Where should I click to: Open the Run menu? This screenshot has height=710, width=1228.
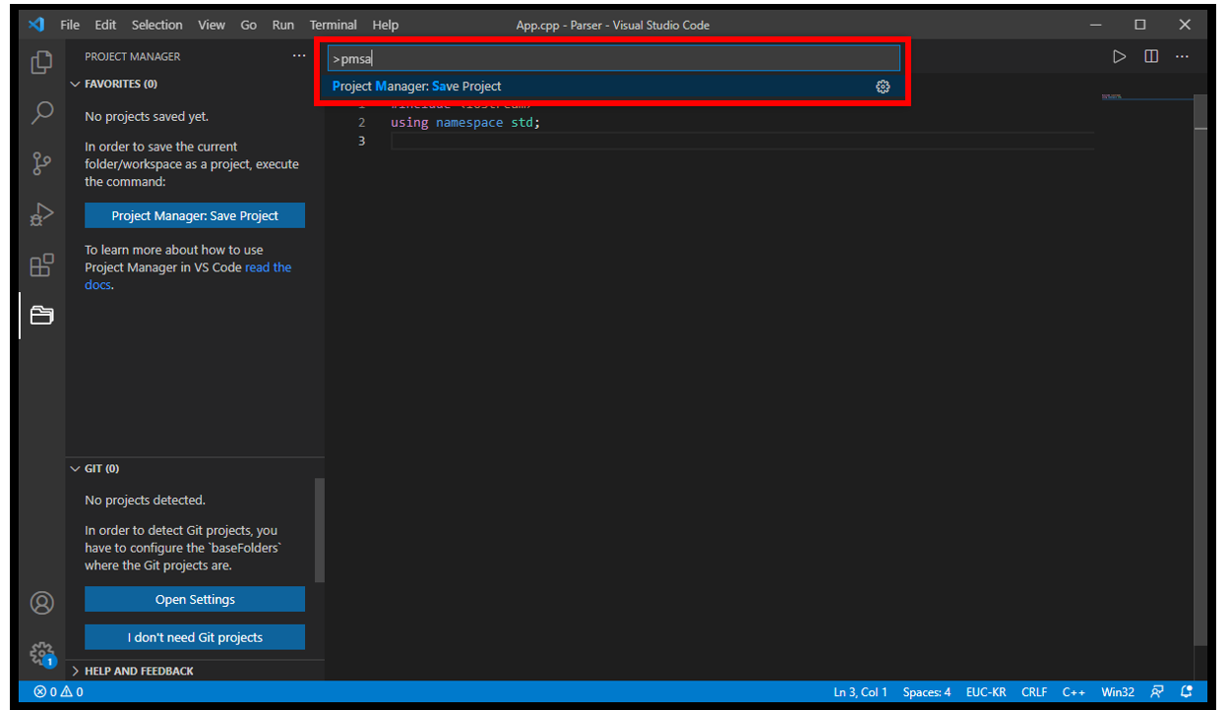(x=283, y=25)
